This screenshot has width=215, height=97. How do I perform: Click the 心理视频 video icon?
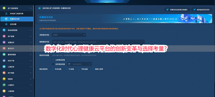(x=4, y=91)
